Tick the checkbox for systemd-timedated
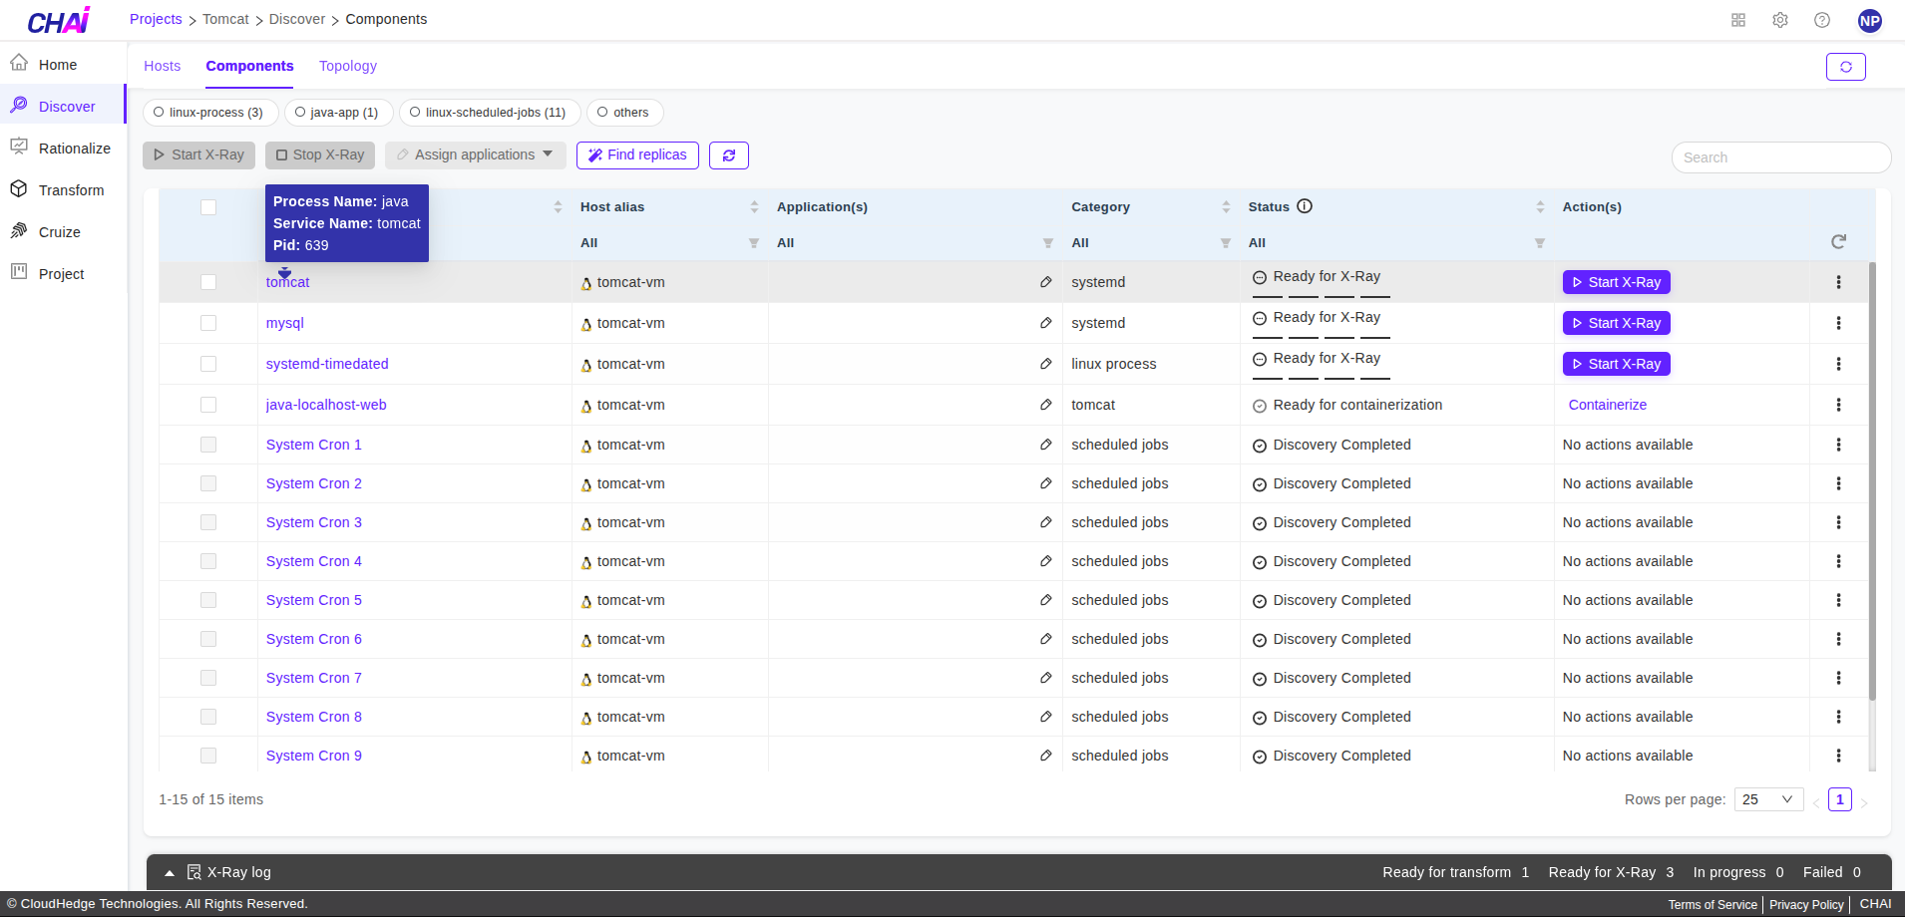This screenshot has height=917, width=1905. point(208,364)
